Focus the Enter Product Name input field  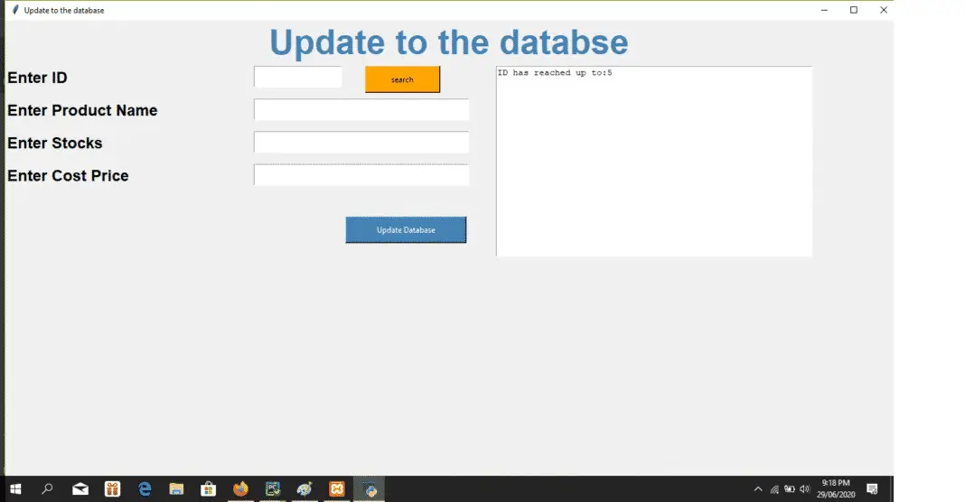361,109
